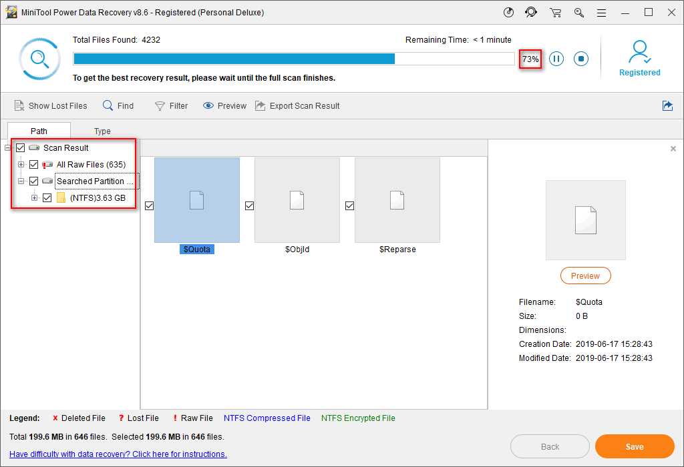Viewport: 684px width, 467px height.
Task: Select All Raw Files (635)
Action: point(91,164)
